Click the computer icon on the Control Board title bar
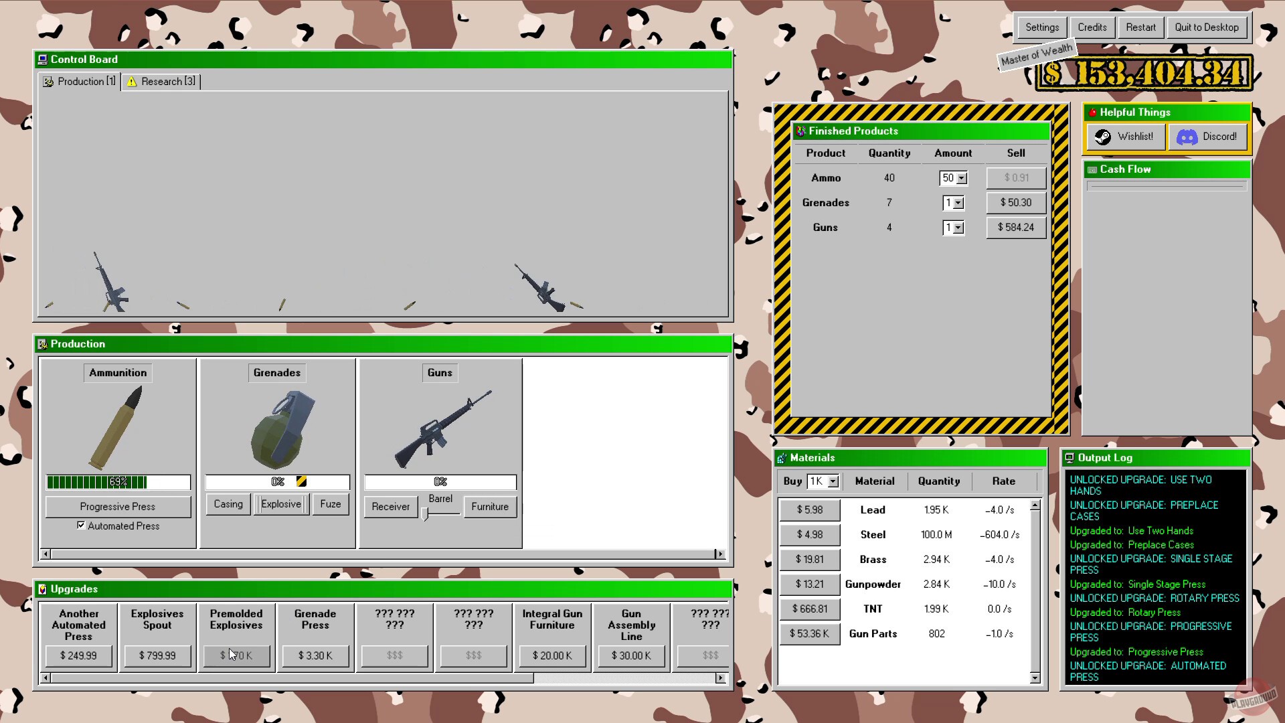The width and height of the screenshot is (1285, 723). pyautogui.click(x=43, y=60)
